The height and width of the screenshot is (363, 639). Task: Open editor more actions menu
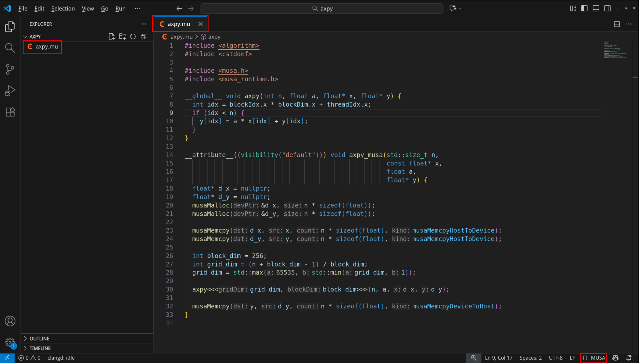tap(628, 24)
